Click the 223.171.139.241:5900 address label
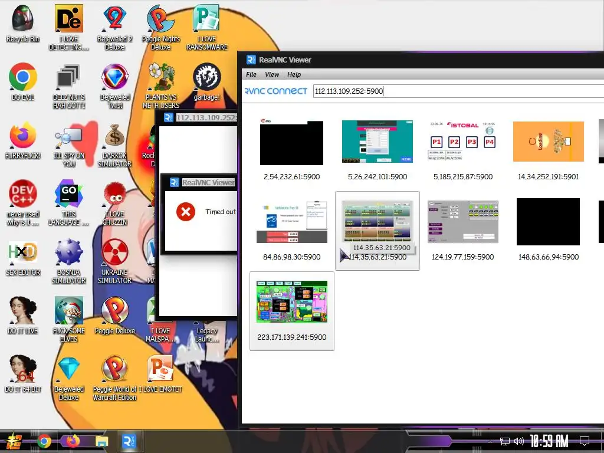 click(x=291, y=337)
